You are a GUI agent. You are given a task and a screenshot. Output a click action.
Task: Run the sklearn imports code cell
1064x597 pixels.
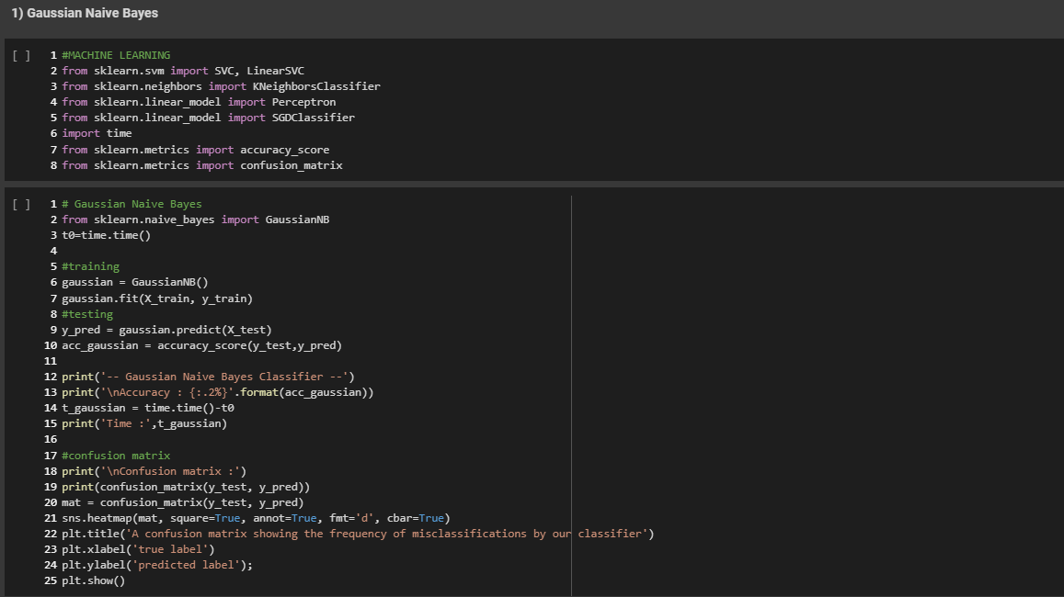[x=21, y=56]
